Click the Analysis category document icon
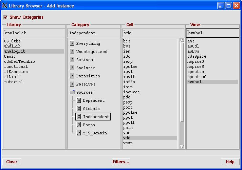 click(72, 68)
